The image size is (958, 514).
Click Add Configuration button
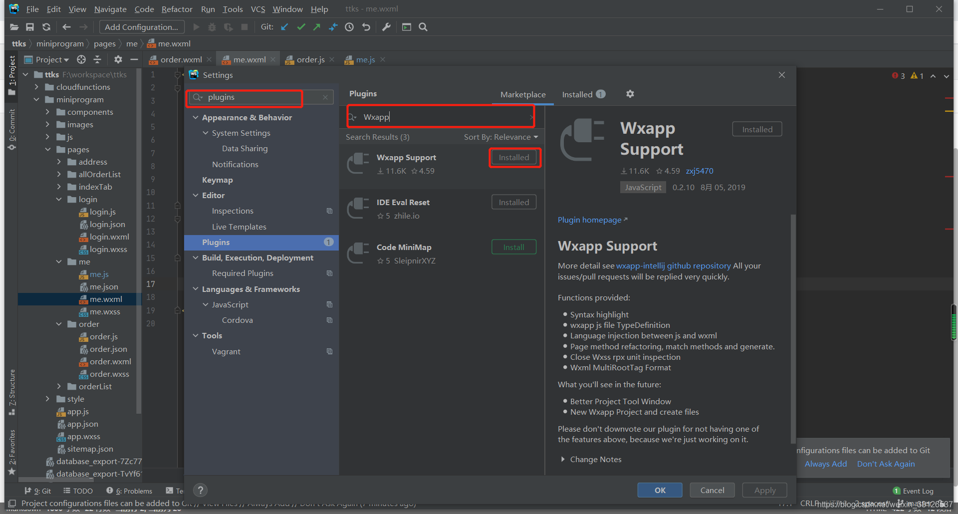coord(141,27)
